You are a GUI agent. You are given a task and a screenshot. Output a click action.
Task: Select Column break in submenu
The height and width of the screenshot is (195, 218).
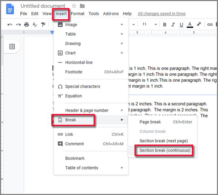(x=162, y=131)
